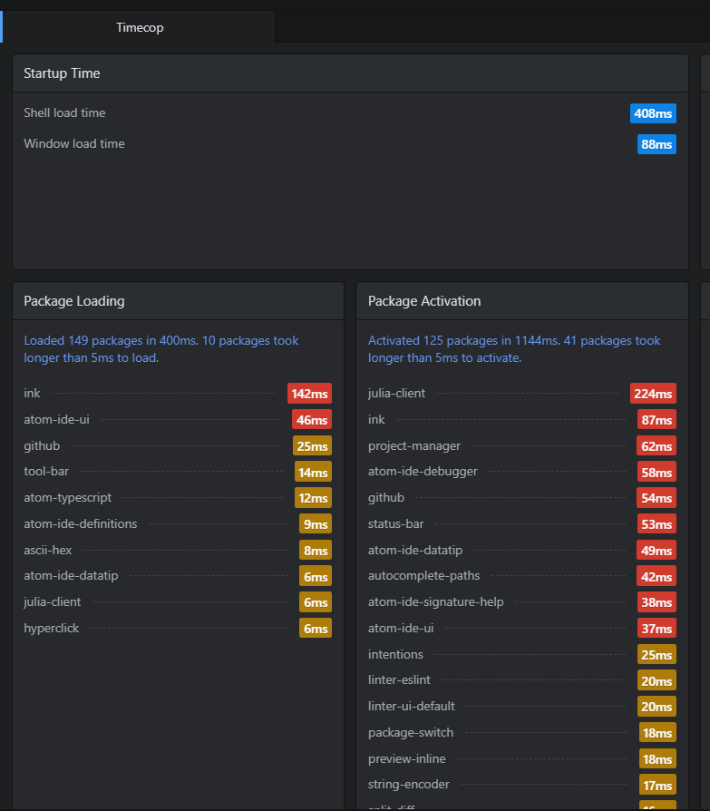Click the Package Activation panel heading
Viewport: 710px width, 811px height.
coord(424,301)
